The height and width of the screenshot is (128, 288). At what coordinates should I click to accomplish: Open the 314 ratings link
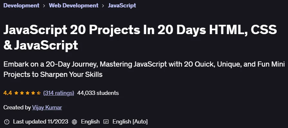(59, 93)
